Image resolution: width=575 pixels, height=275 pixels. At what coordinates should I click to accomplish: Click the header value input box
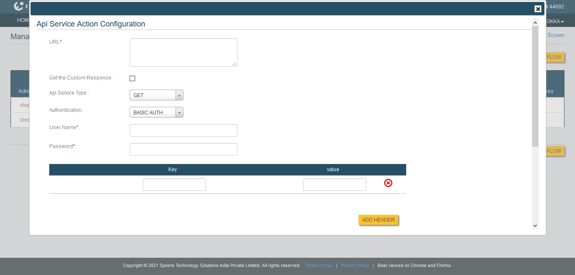334,185
